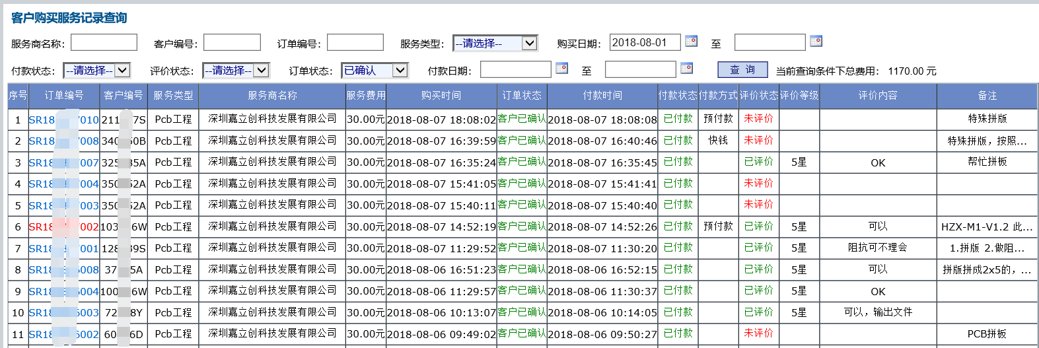Focus the 客户编号 text box
Image resolution: width=1039 pixels, height=348 pixels.
click(232, 43)
